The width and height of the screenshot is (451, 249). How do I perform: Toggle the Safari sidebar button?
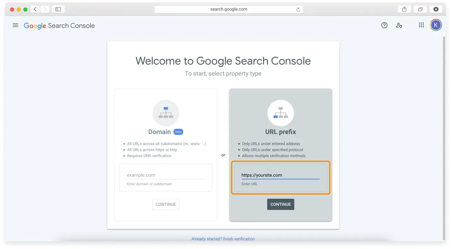click(x=58, y=9)
